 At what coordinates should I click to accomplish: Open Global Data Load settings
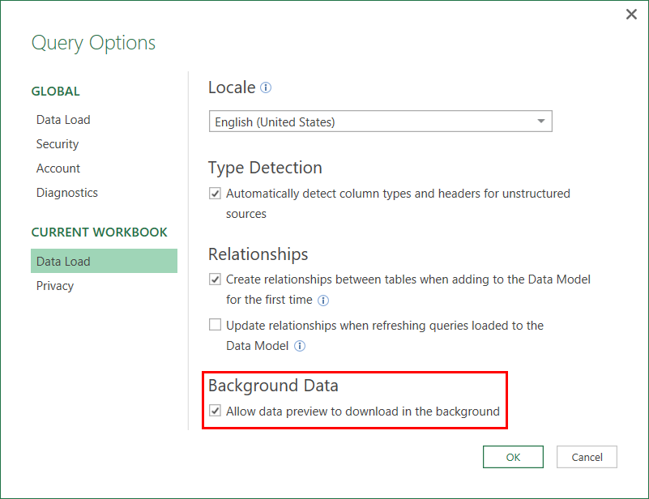63,120
